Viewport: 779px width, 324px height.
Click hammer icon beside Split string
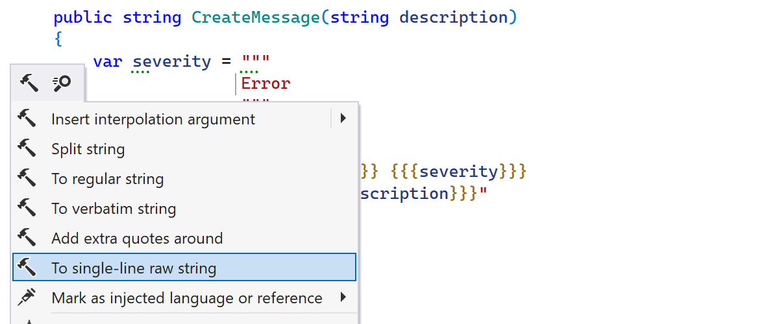tap(27, 148)
